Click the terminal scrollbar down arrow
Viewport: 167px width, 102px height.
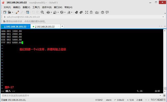[x=165, y=92]
